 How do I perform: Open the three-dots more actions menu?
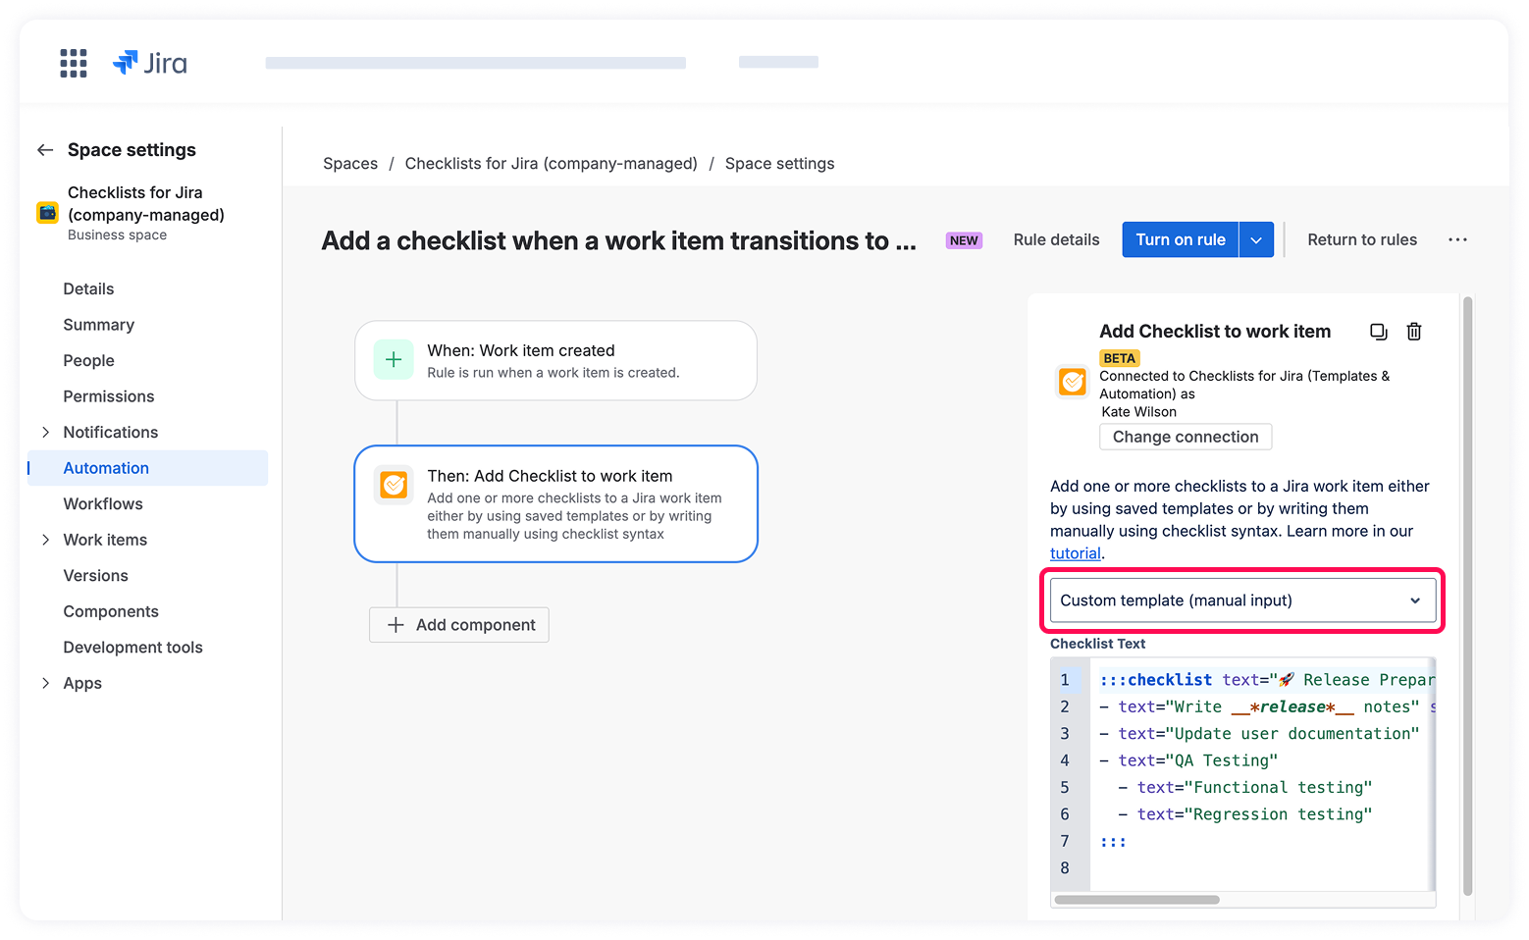point(1457,239)
